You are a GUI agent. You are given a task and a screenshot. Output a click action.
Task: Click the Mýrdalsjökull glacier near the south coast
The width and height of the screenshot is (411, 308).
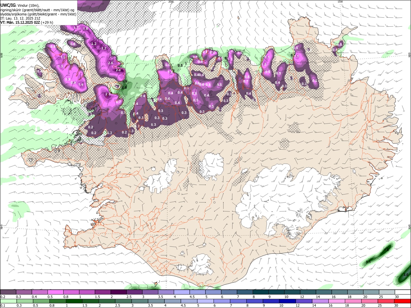pyautogui.click(x=201, y=264)
